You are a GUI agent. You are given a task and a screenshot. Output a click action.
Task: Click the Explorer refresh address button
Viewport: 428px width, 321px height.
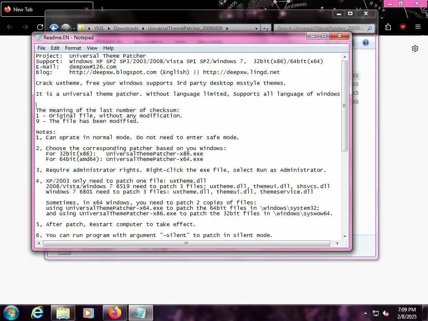tap(265, 28)
